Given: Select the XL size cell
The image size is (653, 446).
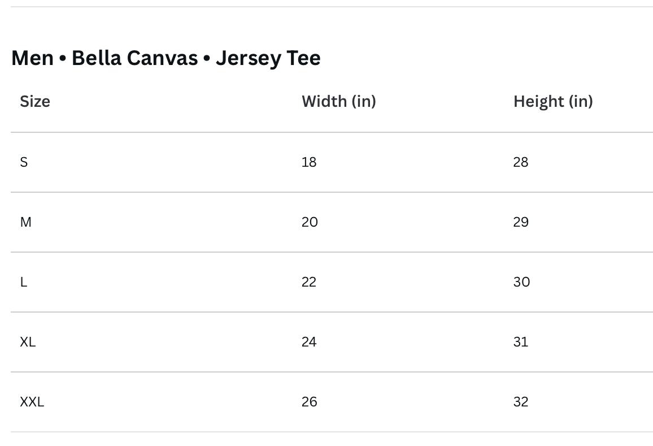Looking at the screenshot, I should point(28,342).
